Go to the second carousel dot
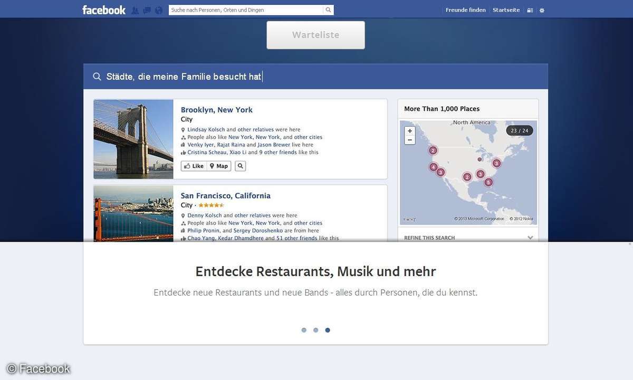 (x=315, y=330)
